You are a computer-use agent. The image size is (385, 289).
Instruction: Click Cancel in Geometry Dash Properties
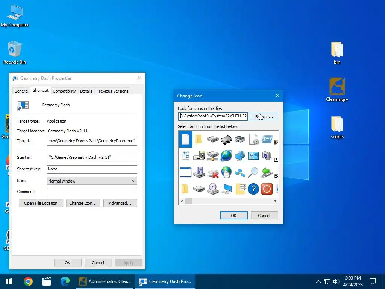pyautogui.click(x=98, y=263)
